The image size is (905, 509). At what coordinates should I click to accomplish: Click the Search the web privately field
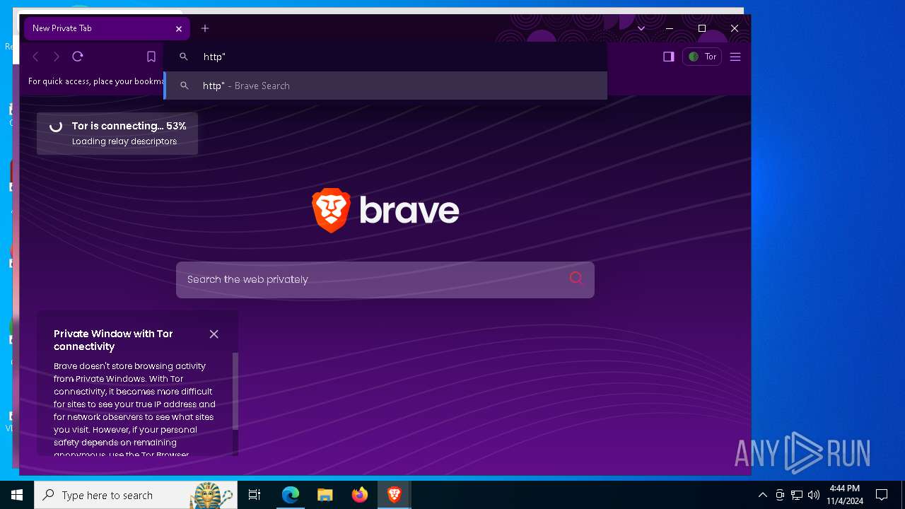385,279
